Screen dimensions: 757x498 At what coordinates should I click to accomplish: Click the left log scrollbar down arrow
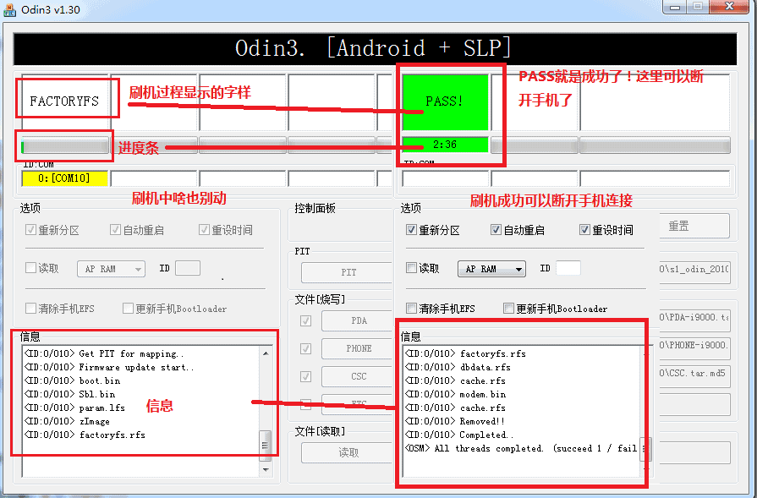(266, 469)
